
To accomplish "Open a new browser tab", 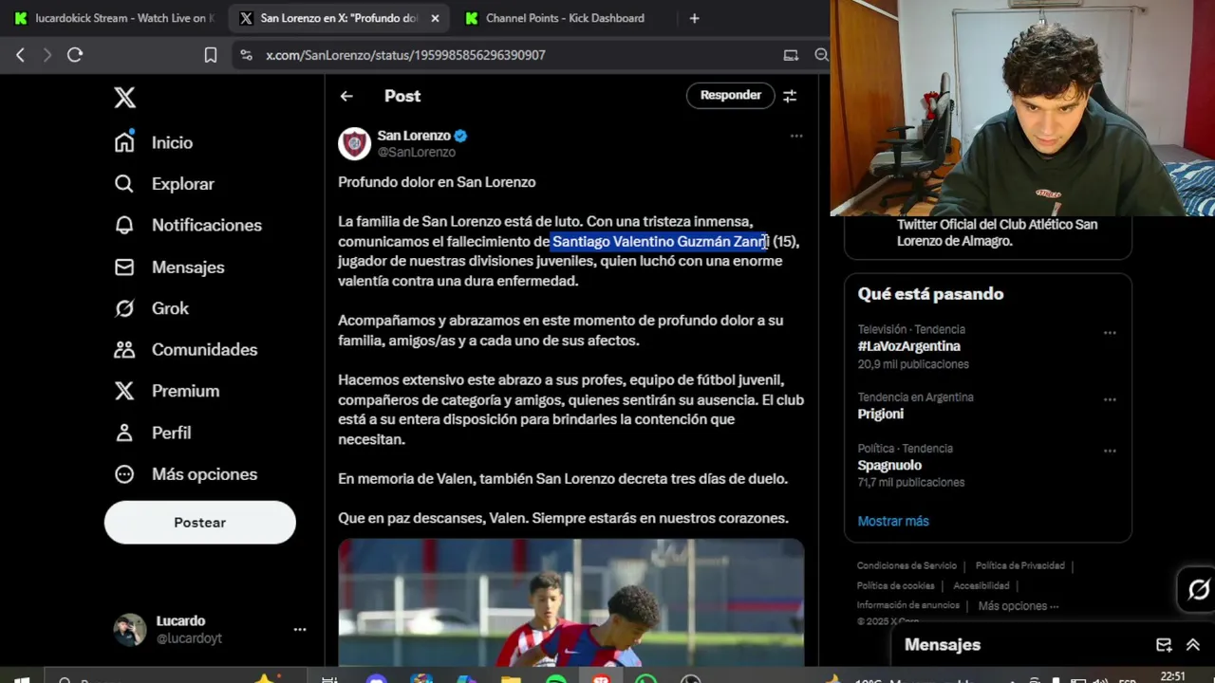I will [x=694, y=18].
